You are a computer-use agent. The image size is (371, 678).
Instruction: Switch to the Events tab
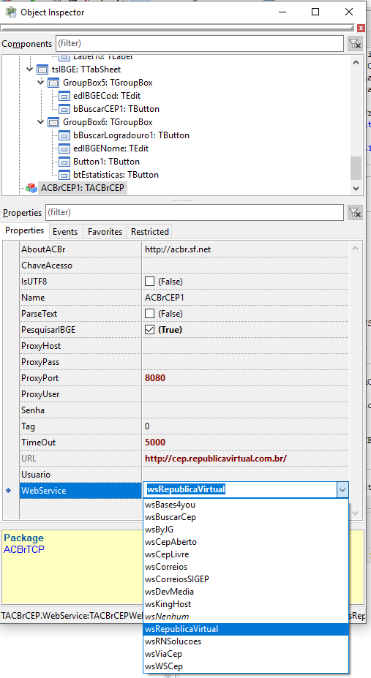[x=65, y=232]
